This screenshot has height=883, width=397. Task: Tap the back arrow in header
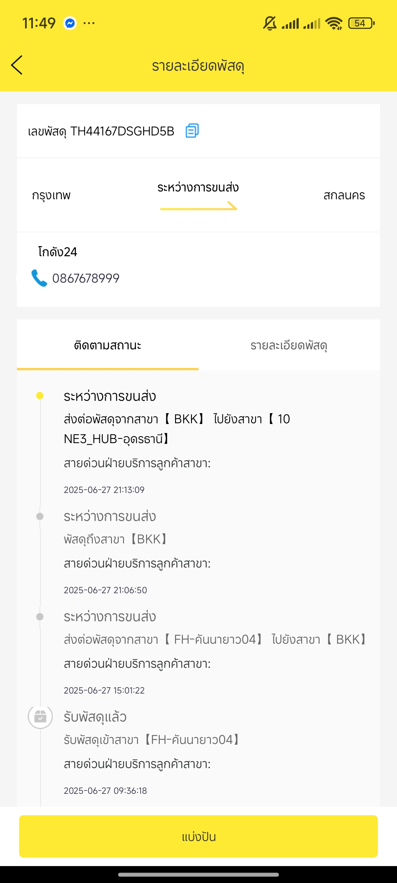pos(17,65)
